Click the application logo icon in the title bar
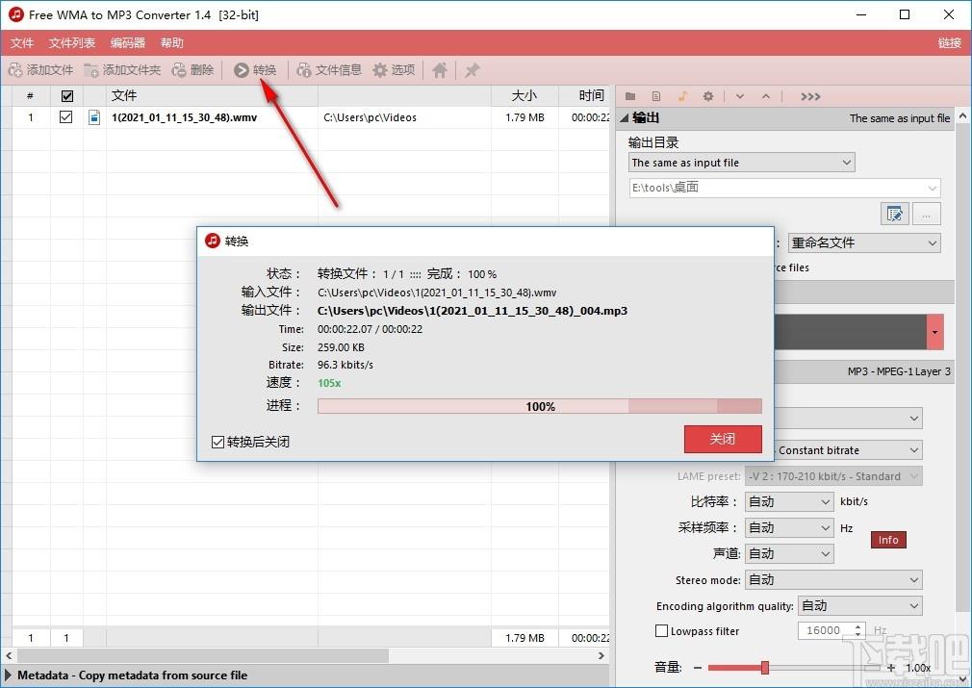 pos(16,14)
